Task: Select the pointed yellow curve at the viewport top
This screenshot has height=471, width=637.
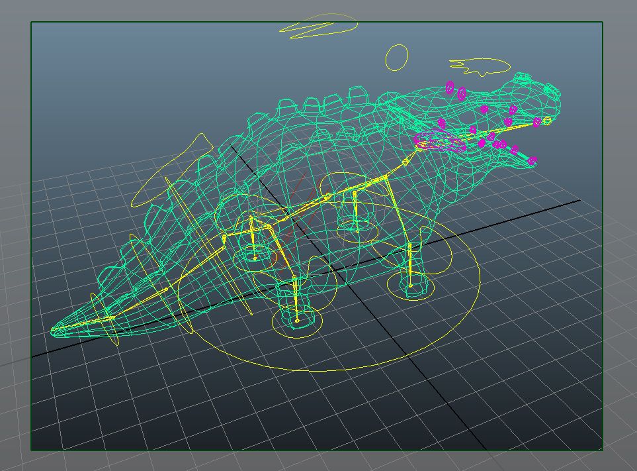Action: tap(318, 26)
